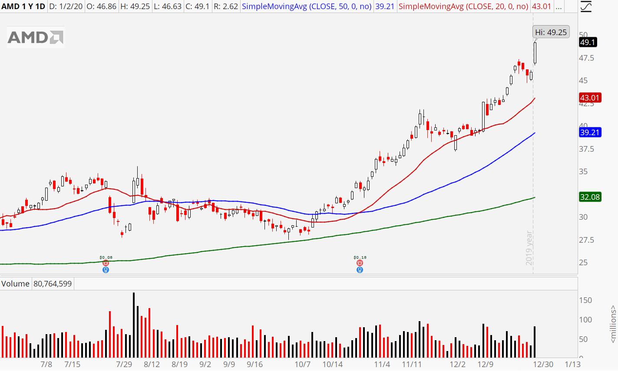Viewport: 618px width, 371px height.
Task: Click the O: 46.86 open value
Action: [x=101, y=7]
